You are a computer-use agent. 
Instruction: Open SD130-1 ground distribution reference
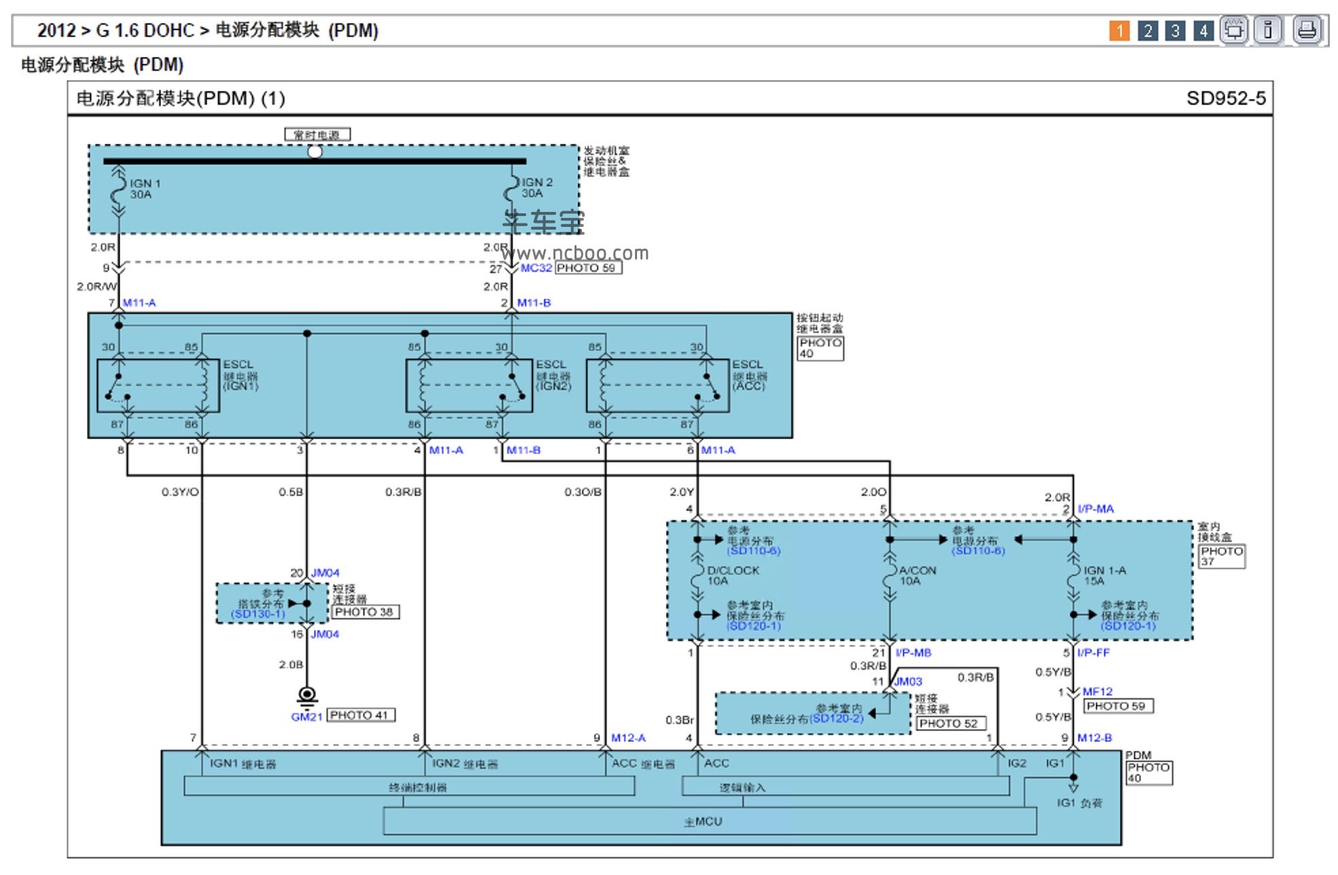click(258, 614)
